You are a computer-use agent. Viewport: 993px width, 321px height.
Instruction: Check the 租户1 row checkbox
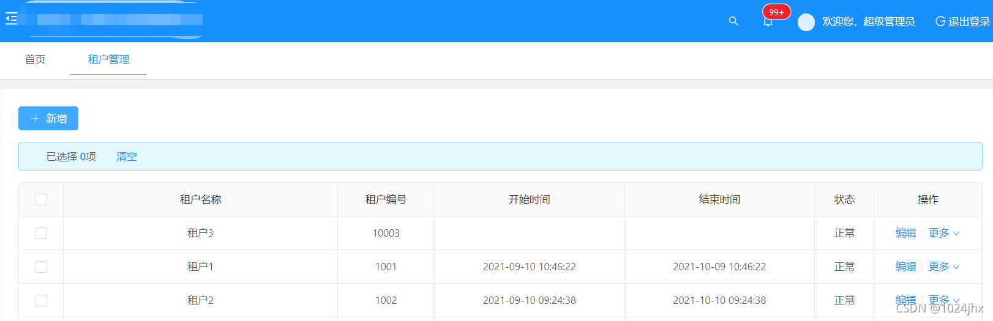point(41,267)
